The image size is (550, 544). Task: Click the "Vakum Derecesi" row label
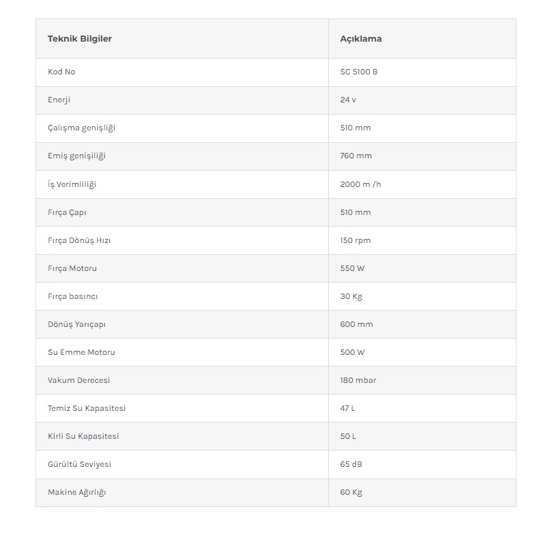tap(78, 380)
